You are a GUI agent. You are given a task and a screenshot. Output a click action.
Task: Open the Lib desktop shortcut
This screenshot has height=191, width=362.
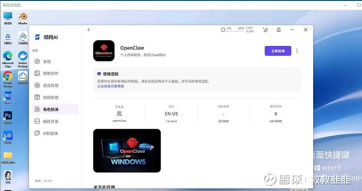coord(8,137)
